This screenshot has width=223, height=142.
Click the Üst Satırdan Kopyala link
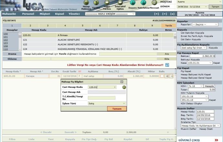192,33
